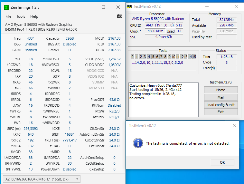Click the test sequence progress field
The height and width of the screenshot is (184, 244).
pos(163,63)
